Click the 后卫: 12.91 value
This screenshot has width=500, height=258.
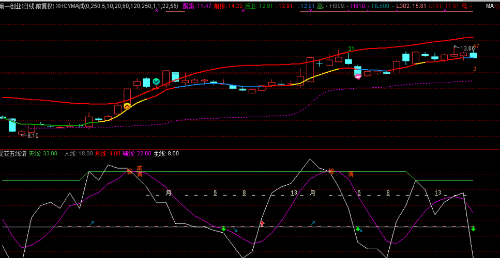(x=259, y=5)
